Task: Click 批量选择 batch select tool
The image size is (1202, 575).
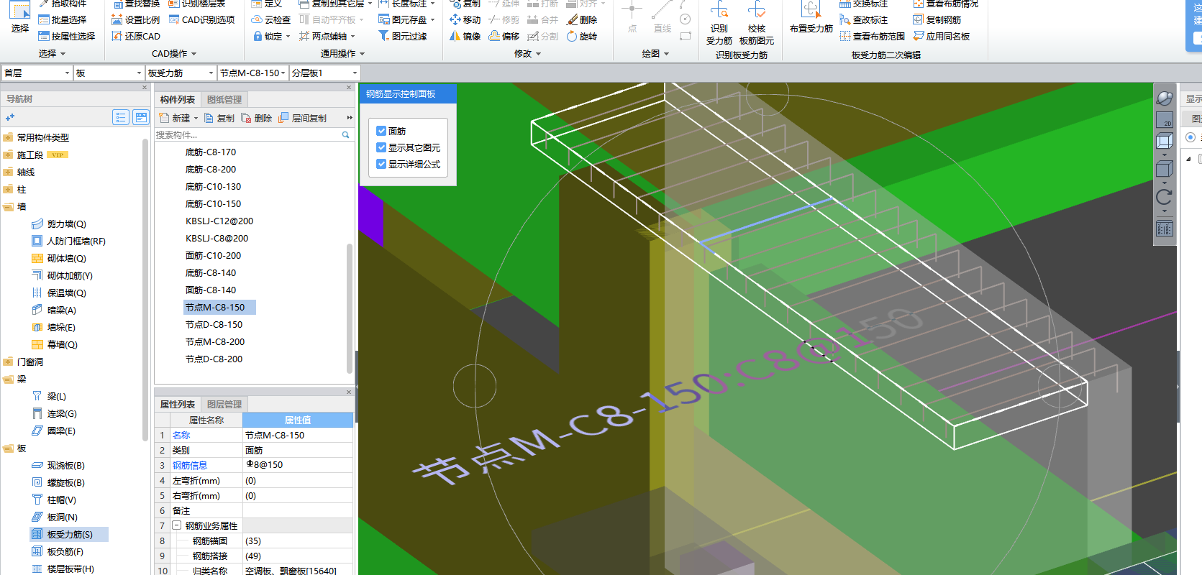Action: coord(62,20)
